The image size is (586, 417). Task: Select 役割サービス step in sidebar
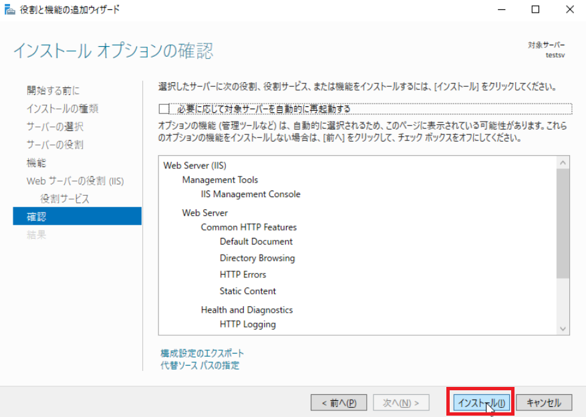65,198
